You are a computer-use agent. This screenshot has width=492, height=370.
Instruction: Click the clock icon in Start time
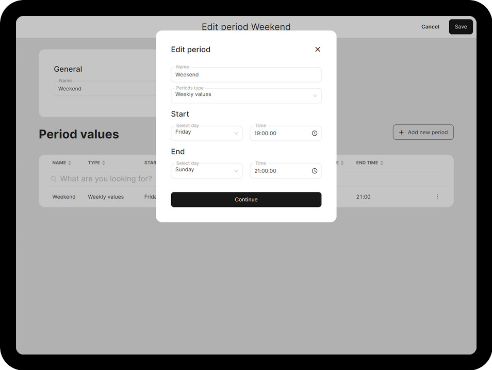click(x=315, y=133)
